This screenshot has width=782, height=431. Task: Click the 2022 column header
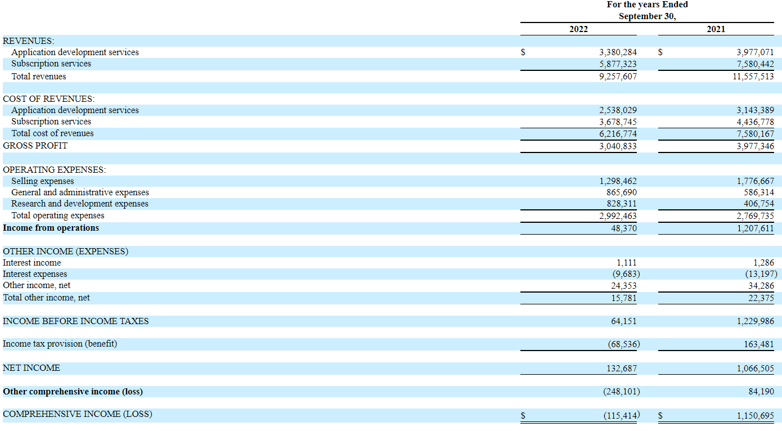tap(578, 29)
